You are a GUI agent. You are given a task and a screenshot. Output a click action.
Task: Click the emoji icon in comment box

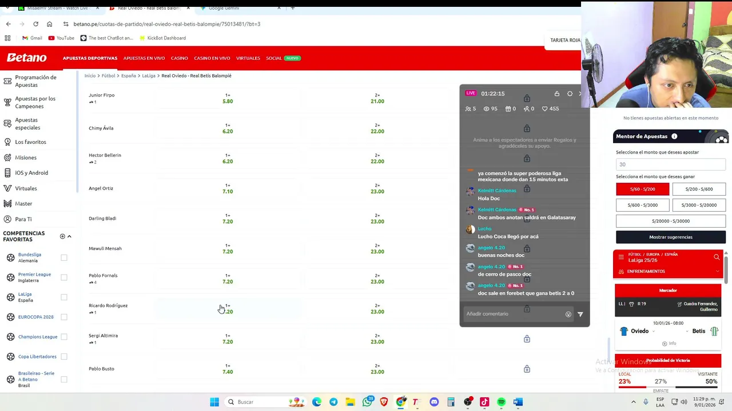click(568, 314)
